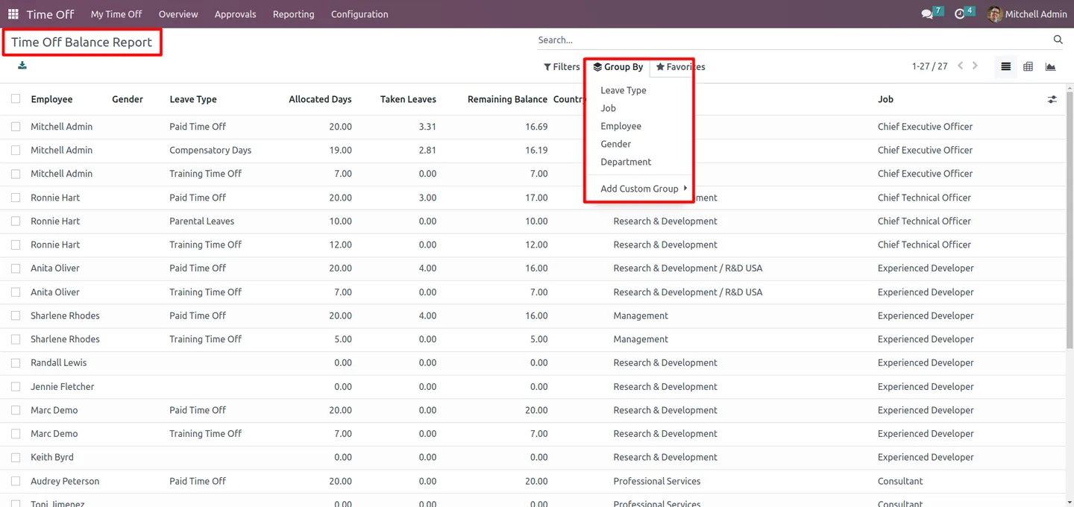
Task: Expand Add Custom Group submenu
Action: [x=644, y=189]
